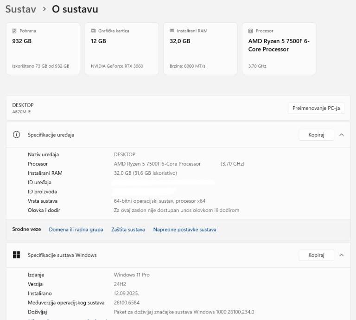This screenshot has height=320, width=356.
Task: Click the Procesor chip icon
Action: pos(251,31)
